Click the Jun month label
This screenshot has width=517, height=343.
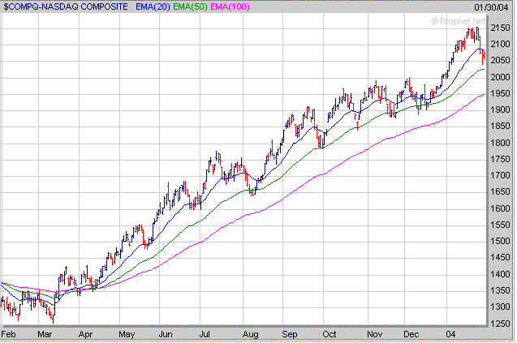(x=166, y=334)
